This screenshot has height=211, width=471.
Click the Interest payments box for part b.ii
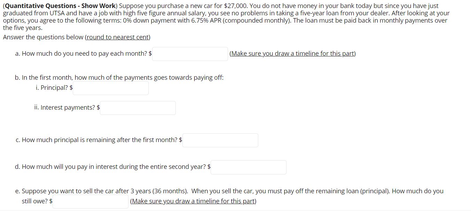click(138, 108)
